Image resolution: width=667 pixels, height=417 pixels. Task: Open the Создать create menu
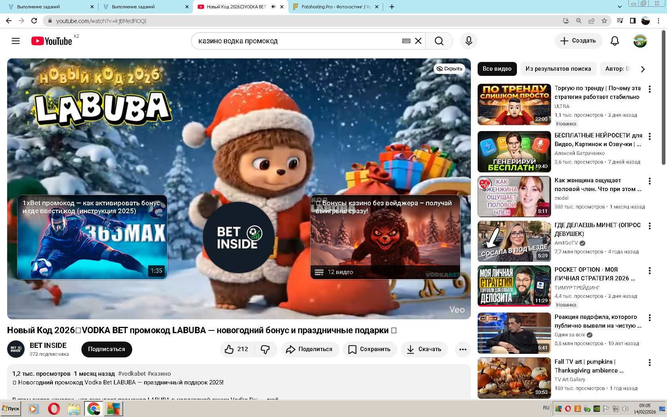tap(578, 41)
